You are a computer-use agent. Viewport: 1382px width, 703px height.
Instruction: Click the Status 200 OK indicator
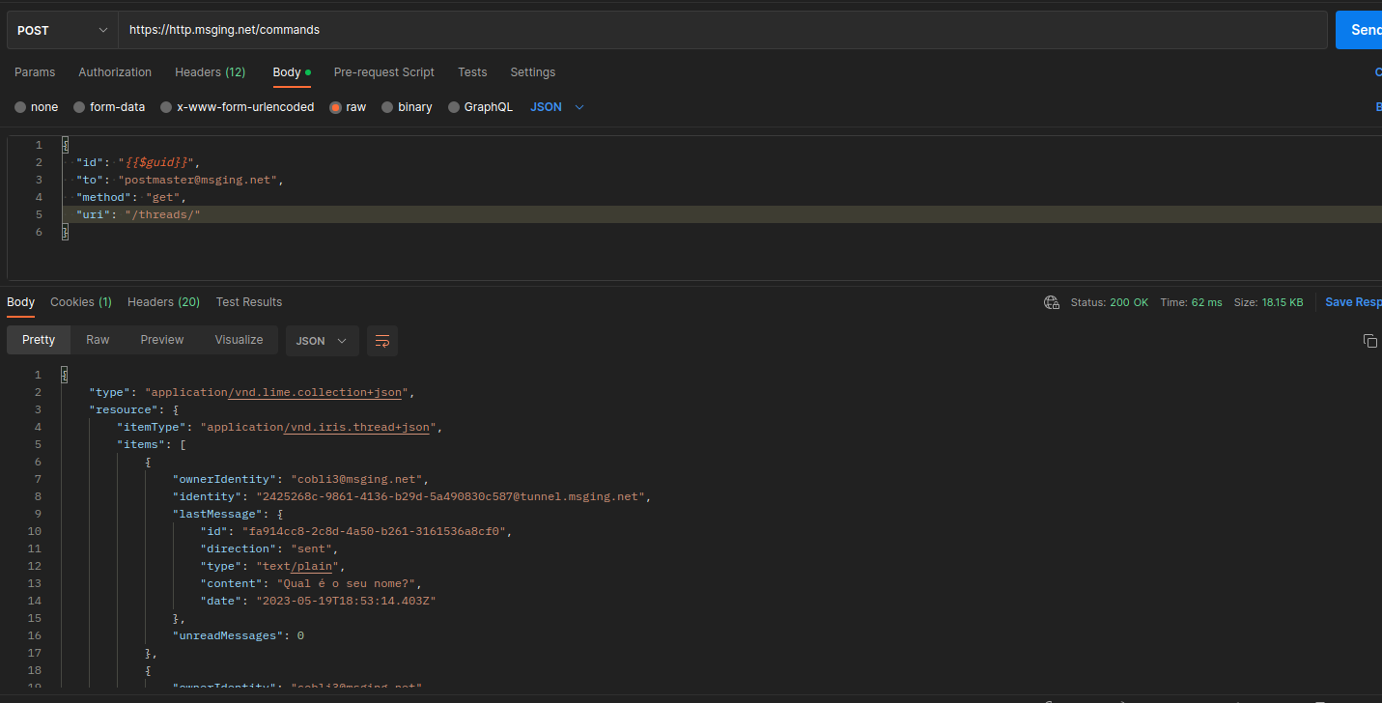point(1110,302)
